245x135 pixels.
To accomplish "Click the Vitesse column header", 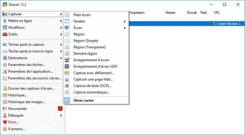I will pyautogui.click(x=170, y=13).
